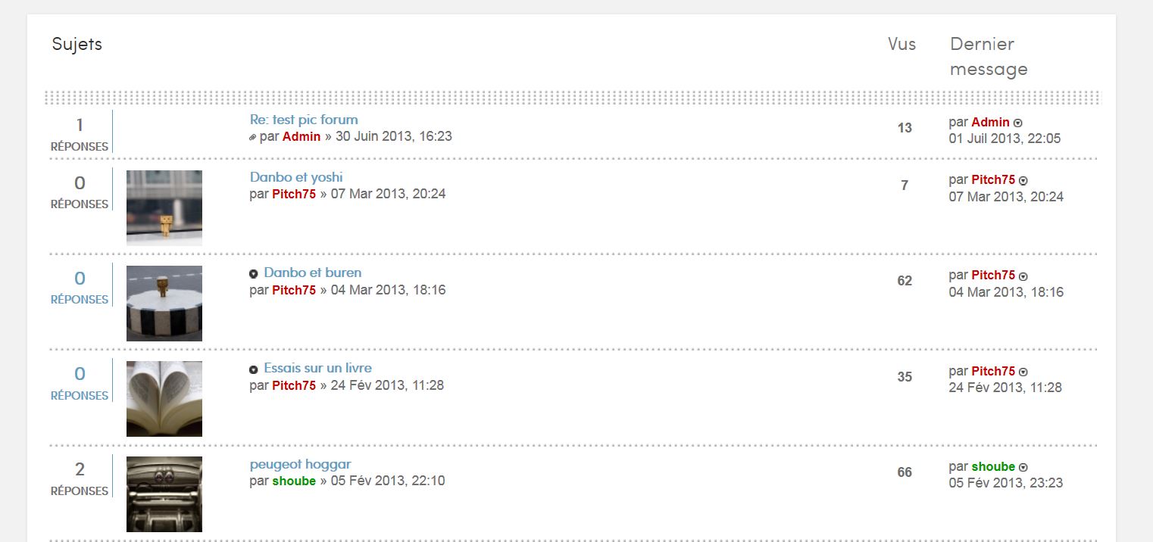Click latest-post icon in Essais sur un livre row
1153x542 pixels.
click(x=1023, y=372)
